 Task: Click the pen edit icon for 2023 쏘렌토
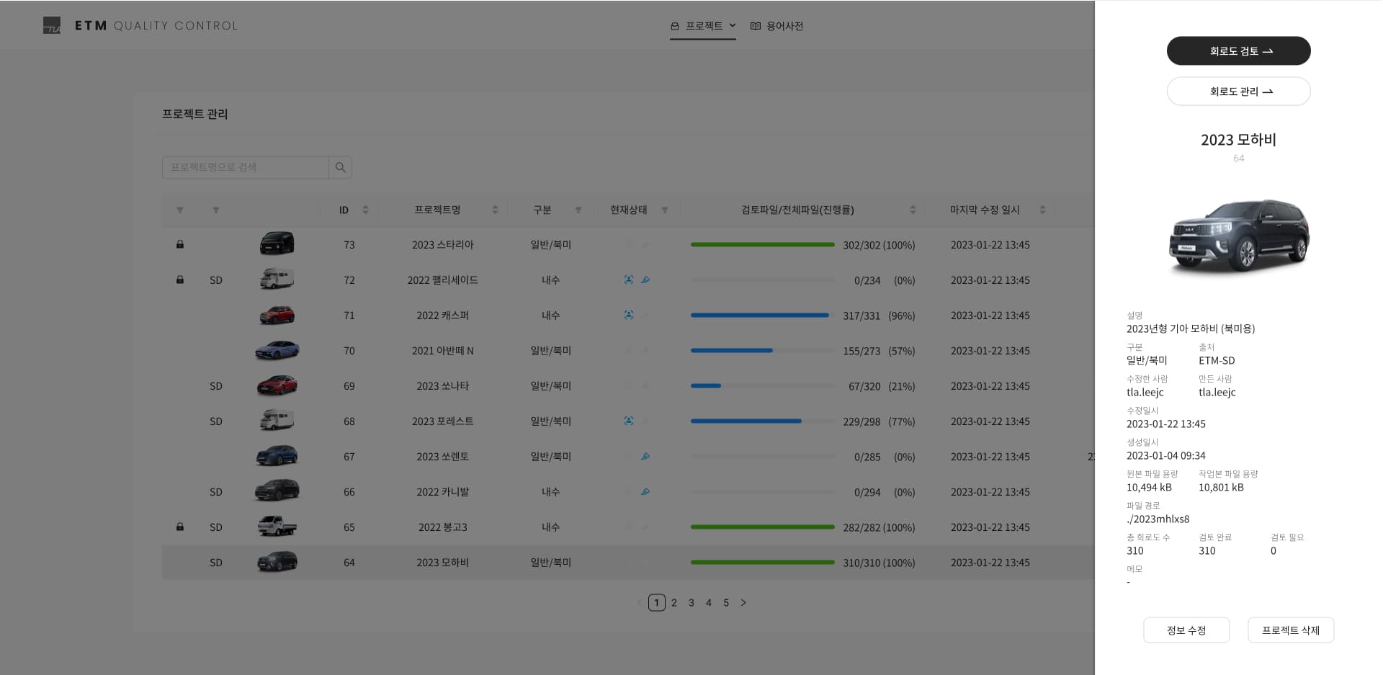click(x=645, y=456)
